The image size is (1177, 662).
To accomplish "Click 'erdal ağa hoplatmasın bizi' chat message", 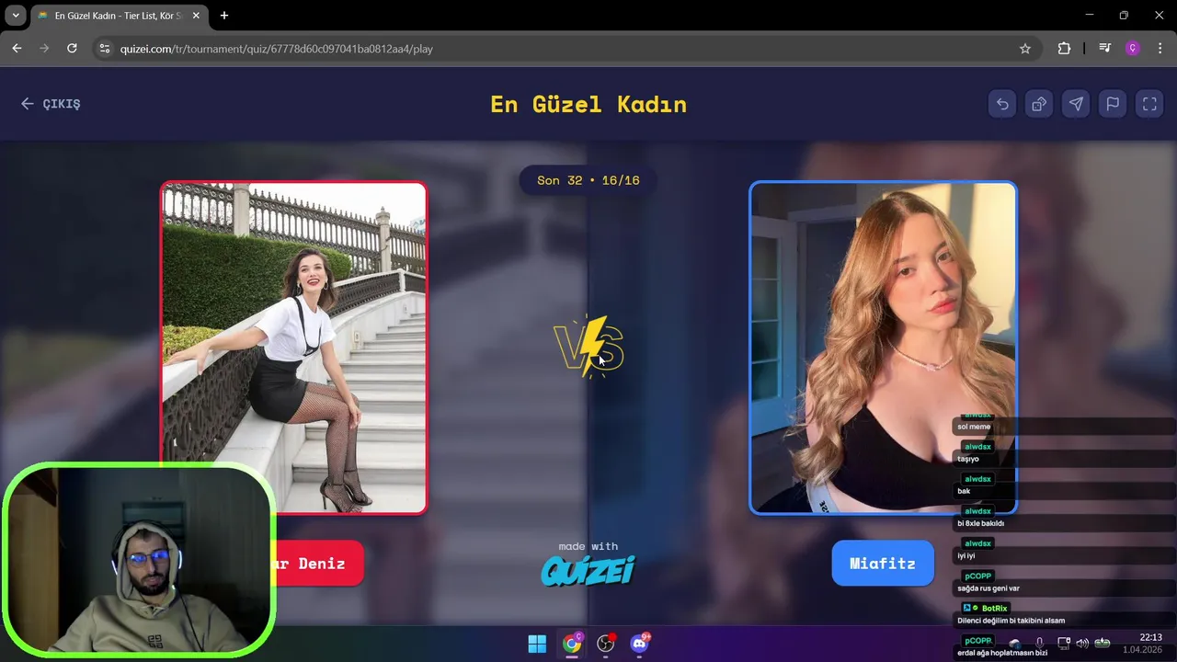I will pos(1002,653).
